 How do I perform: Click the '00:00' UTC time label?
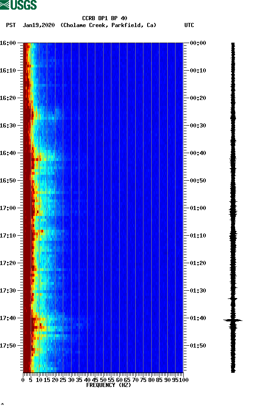[198, 43]
